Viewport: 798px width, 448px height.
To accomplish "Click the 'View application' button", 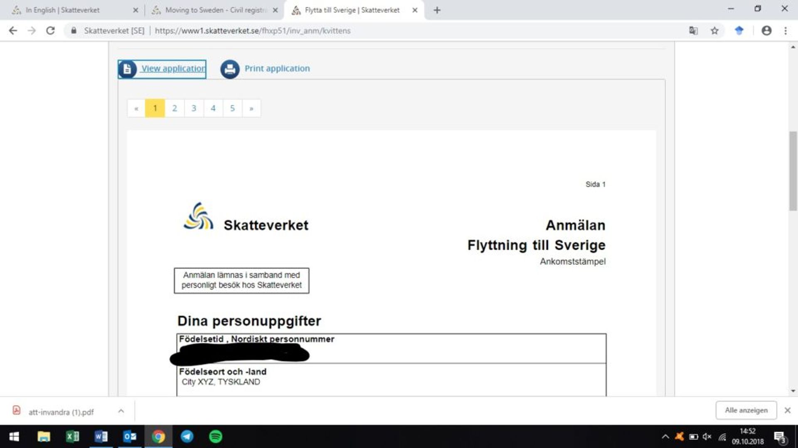I will point(162,68).
